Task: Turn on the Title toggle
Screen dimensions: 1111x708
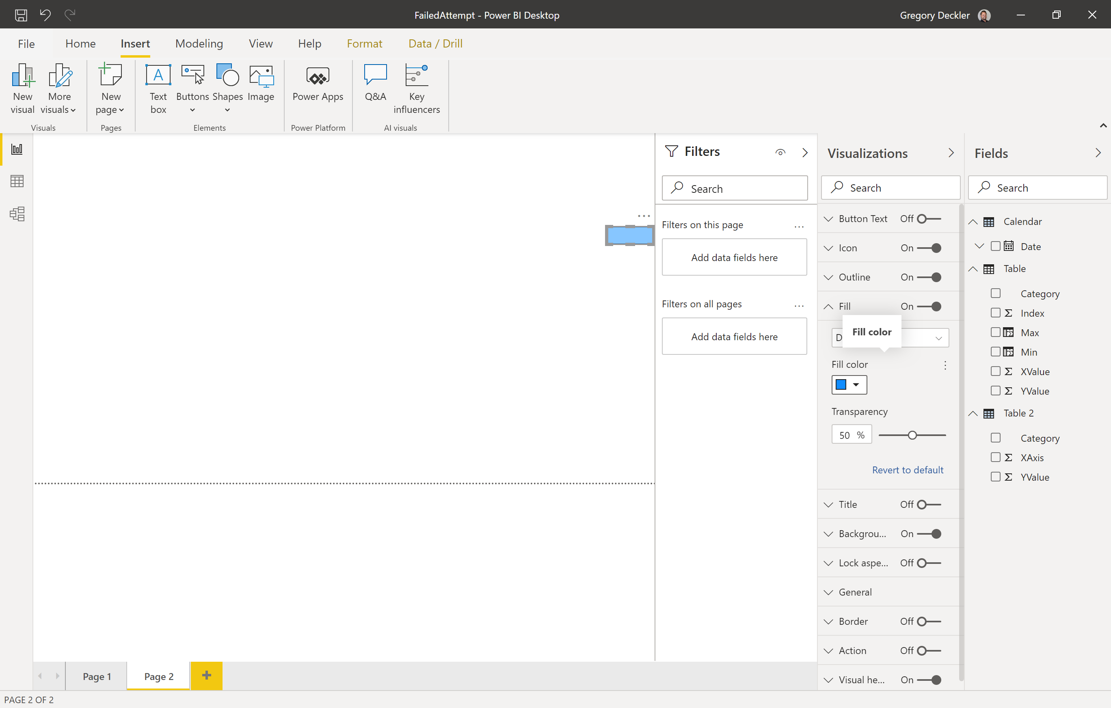Action: [929, 505]
